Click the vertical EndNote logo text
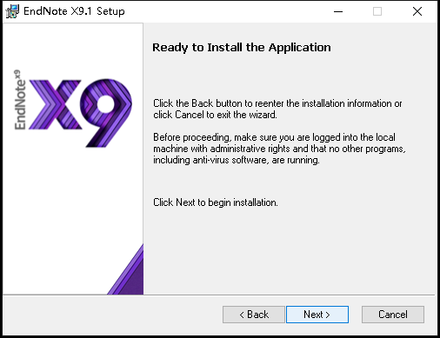Viewport: 440px width, 338px height. point(20,100)
